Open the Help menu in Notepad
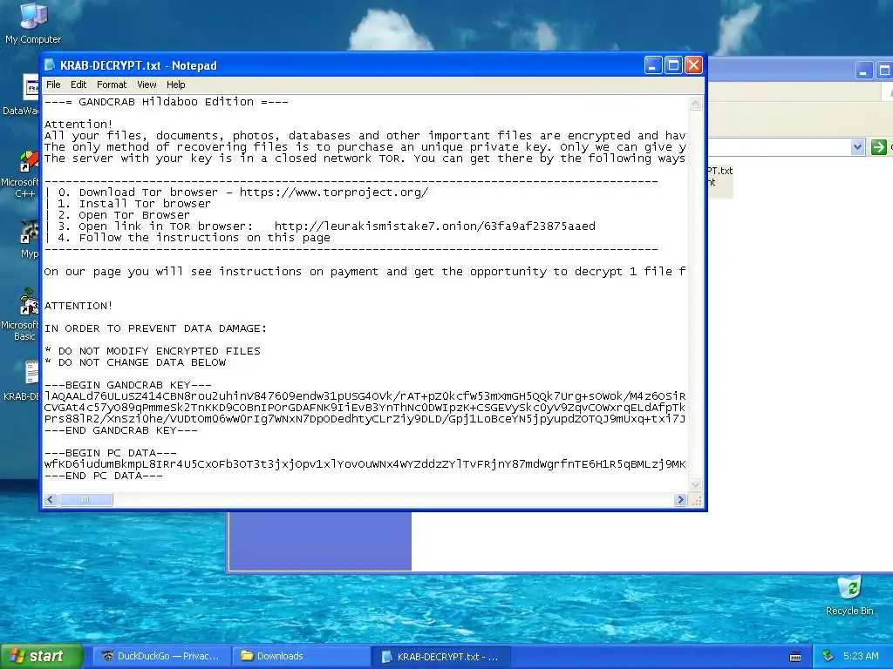Image resolution: width=893 pixels, height=669 pixels. tap(176, 84)
